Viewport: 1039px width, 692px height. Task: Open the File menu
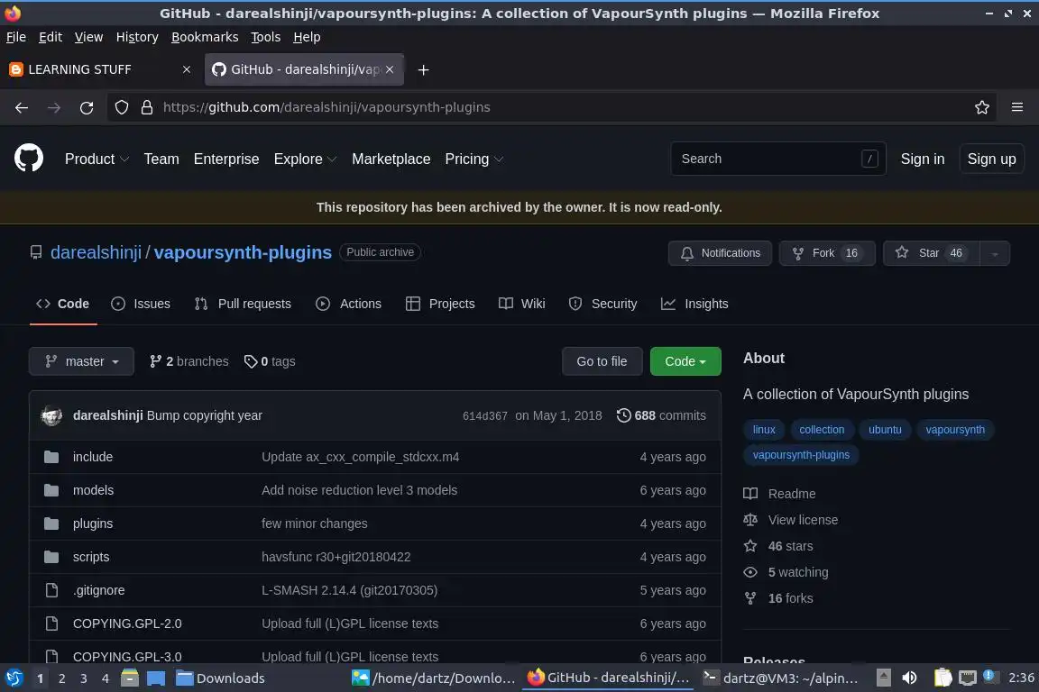[16, 37]
